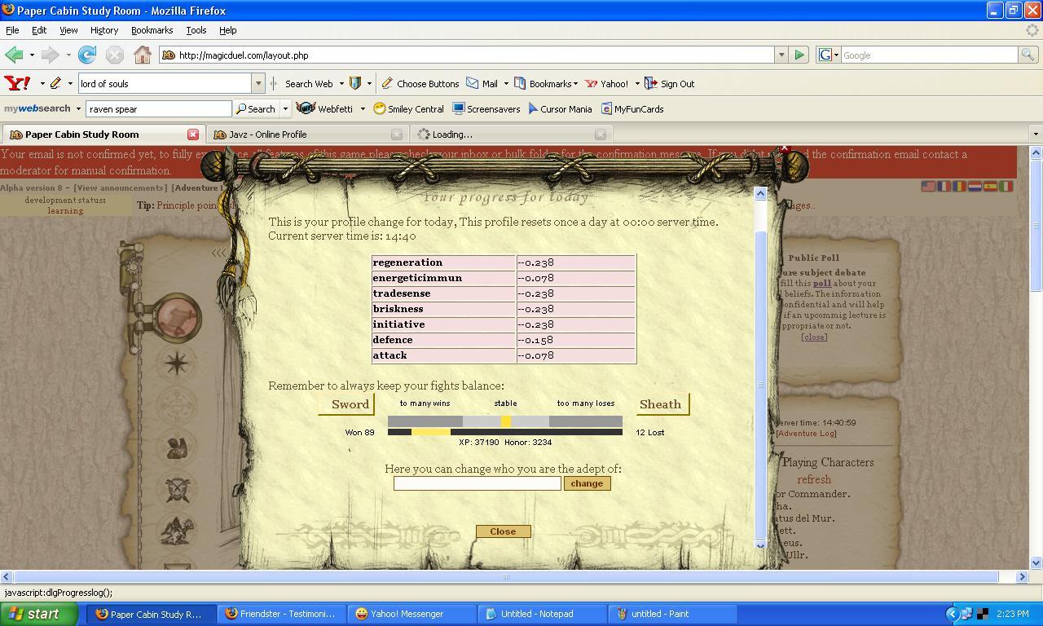
Task: Click the pencil icon in Yahoo toolbar
Action: pyautogui.click(x=55, y=83)
